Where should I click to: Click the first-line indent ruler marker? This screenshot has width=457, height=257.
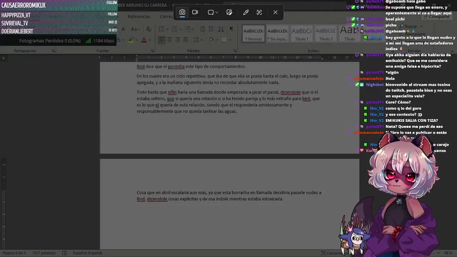click(137, 56)
